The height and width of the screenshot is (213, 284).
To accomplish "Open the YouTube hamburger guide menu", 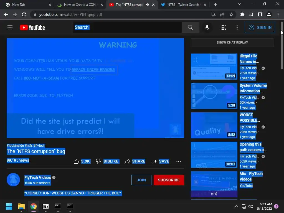I will coord(10,27).
